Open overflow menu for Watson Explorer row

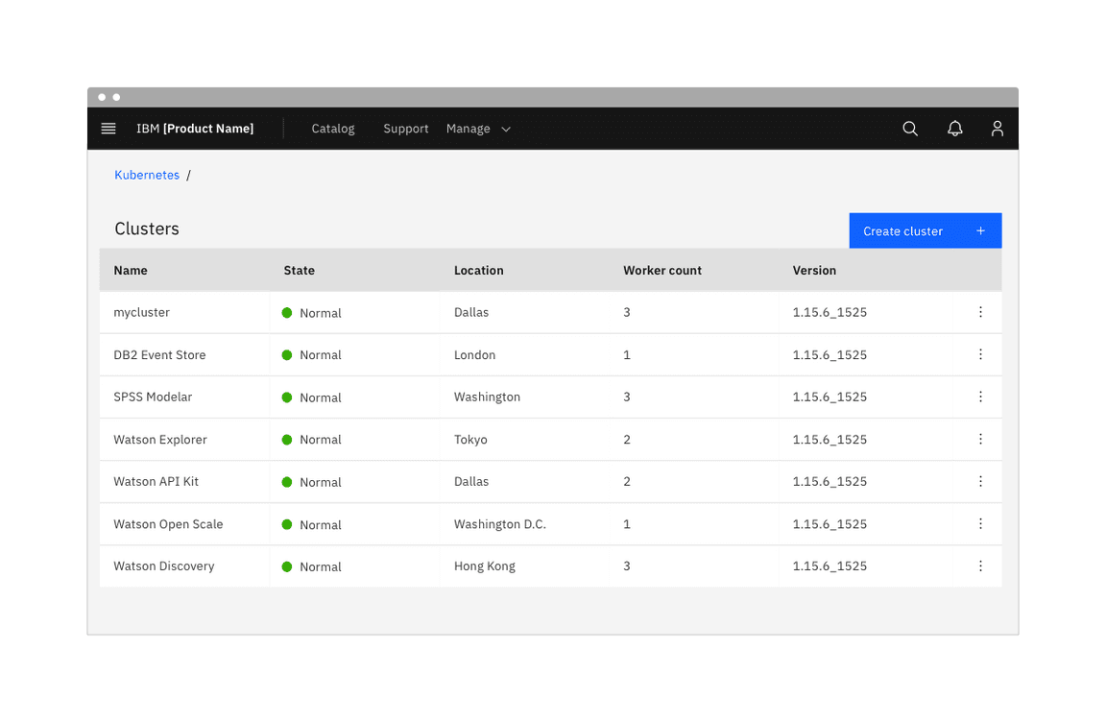[x=980, y=439]
